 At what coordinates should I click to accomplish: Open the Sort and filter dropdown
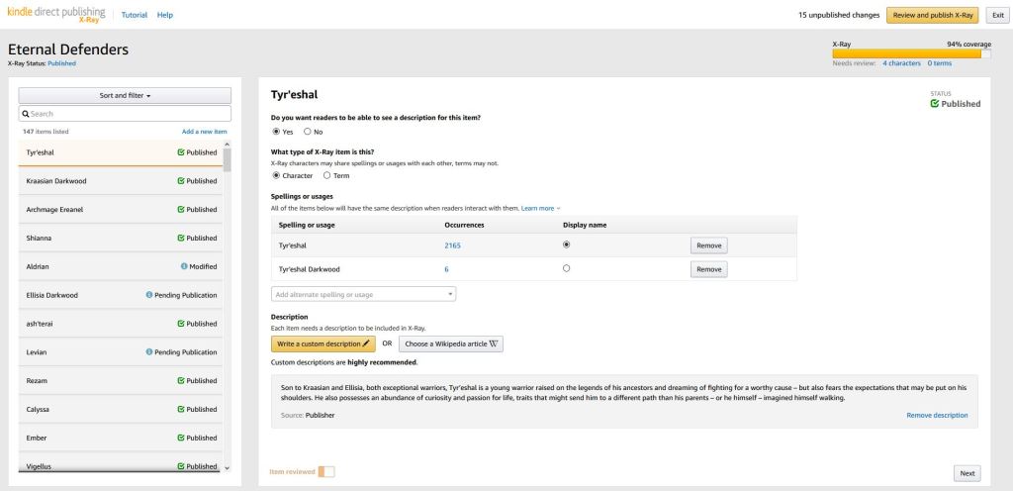[125, 96]
